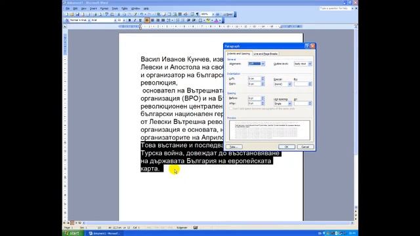Click the Decrease Indent icon
This screenshot has height=236, width=420.
click(x=188, y=20)
